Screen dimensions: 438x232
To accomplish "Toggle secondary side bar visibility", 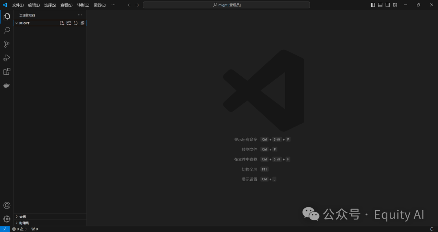I will 388,5.
